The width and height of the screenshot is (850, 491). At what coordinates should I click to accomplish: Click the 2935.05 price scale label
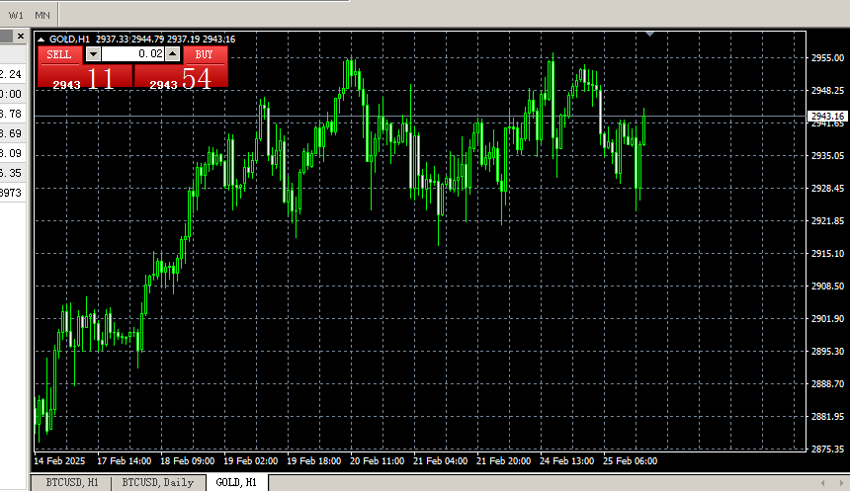827,155
